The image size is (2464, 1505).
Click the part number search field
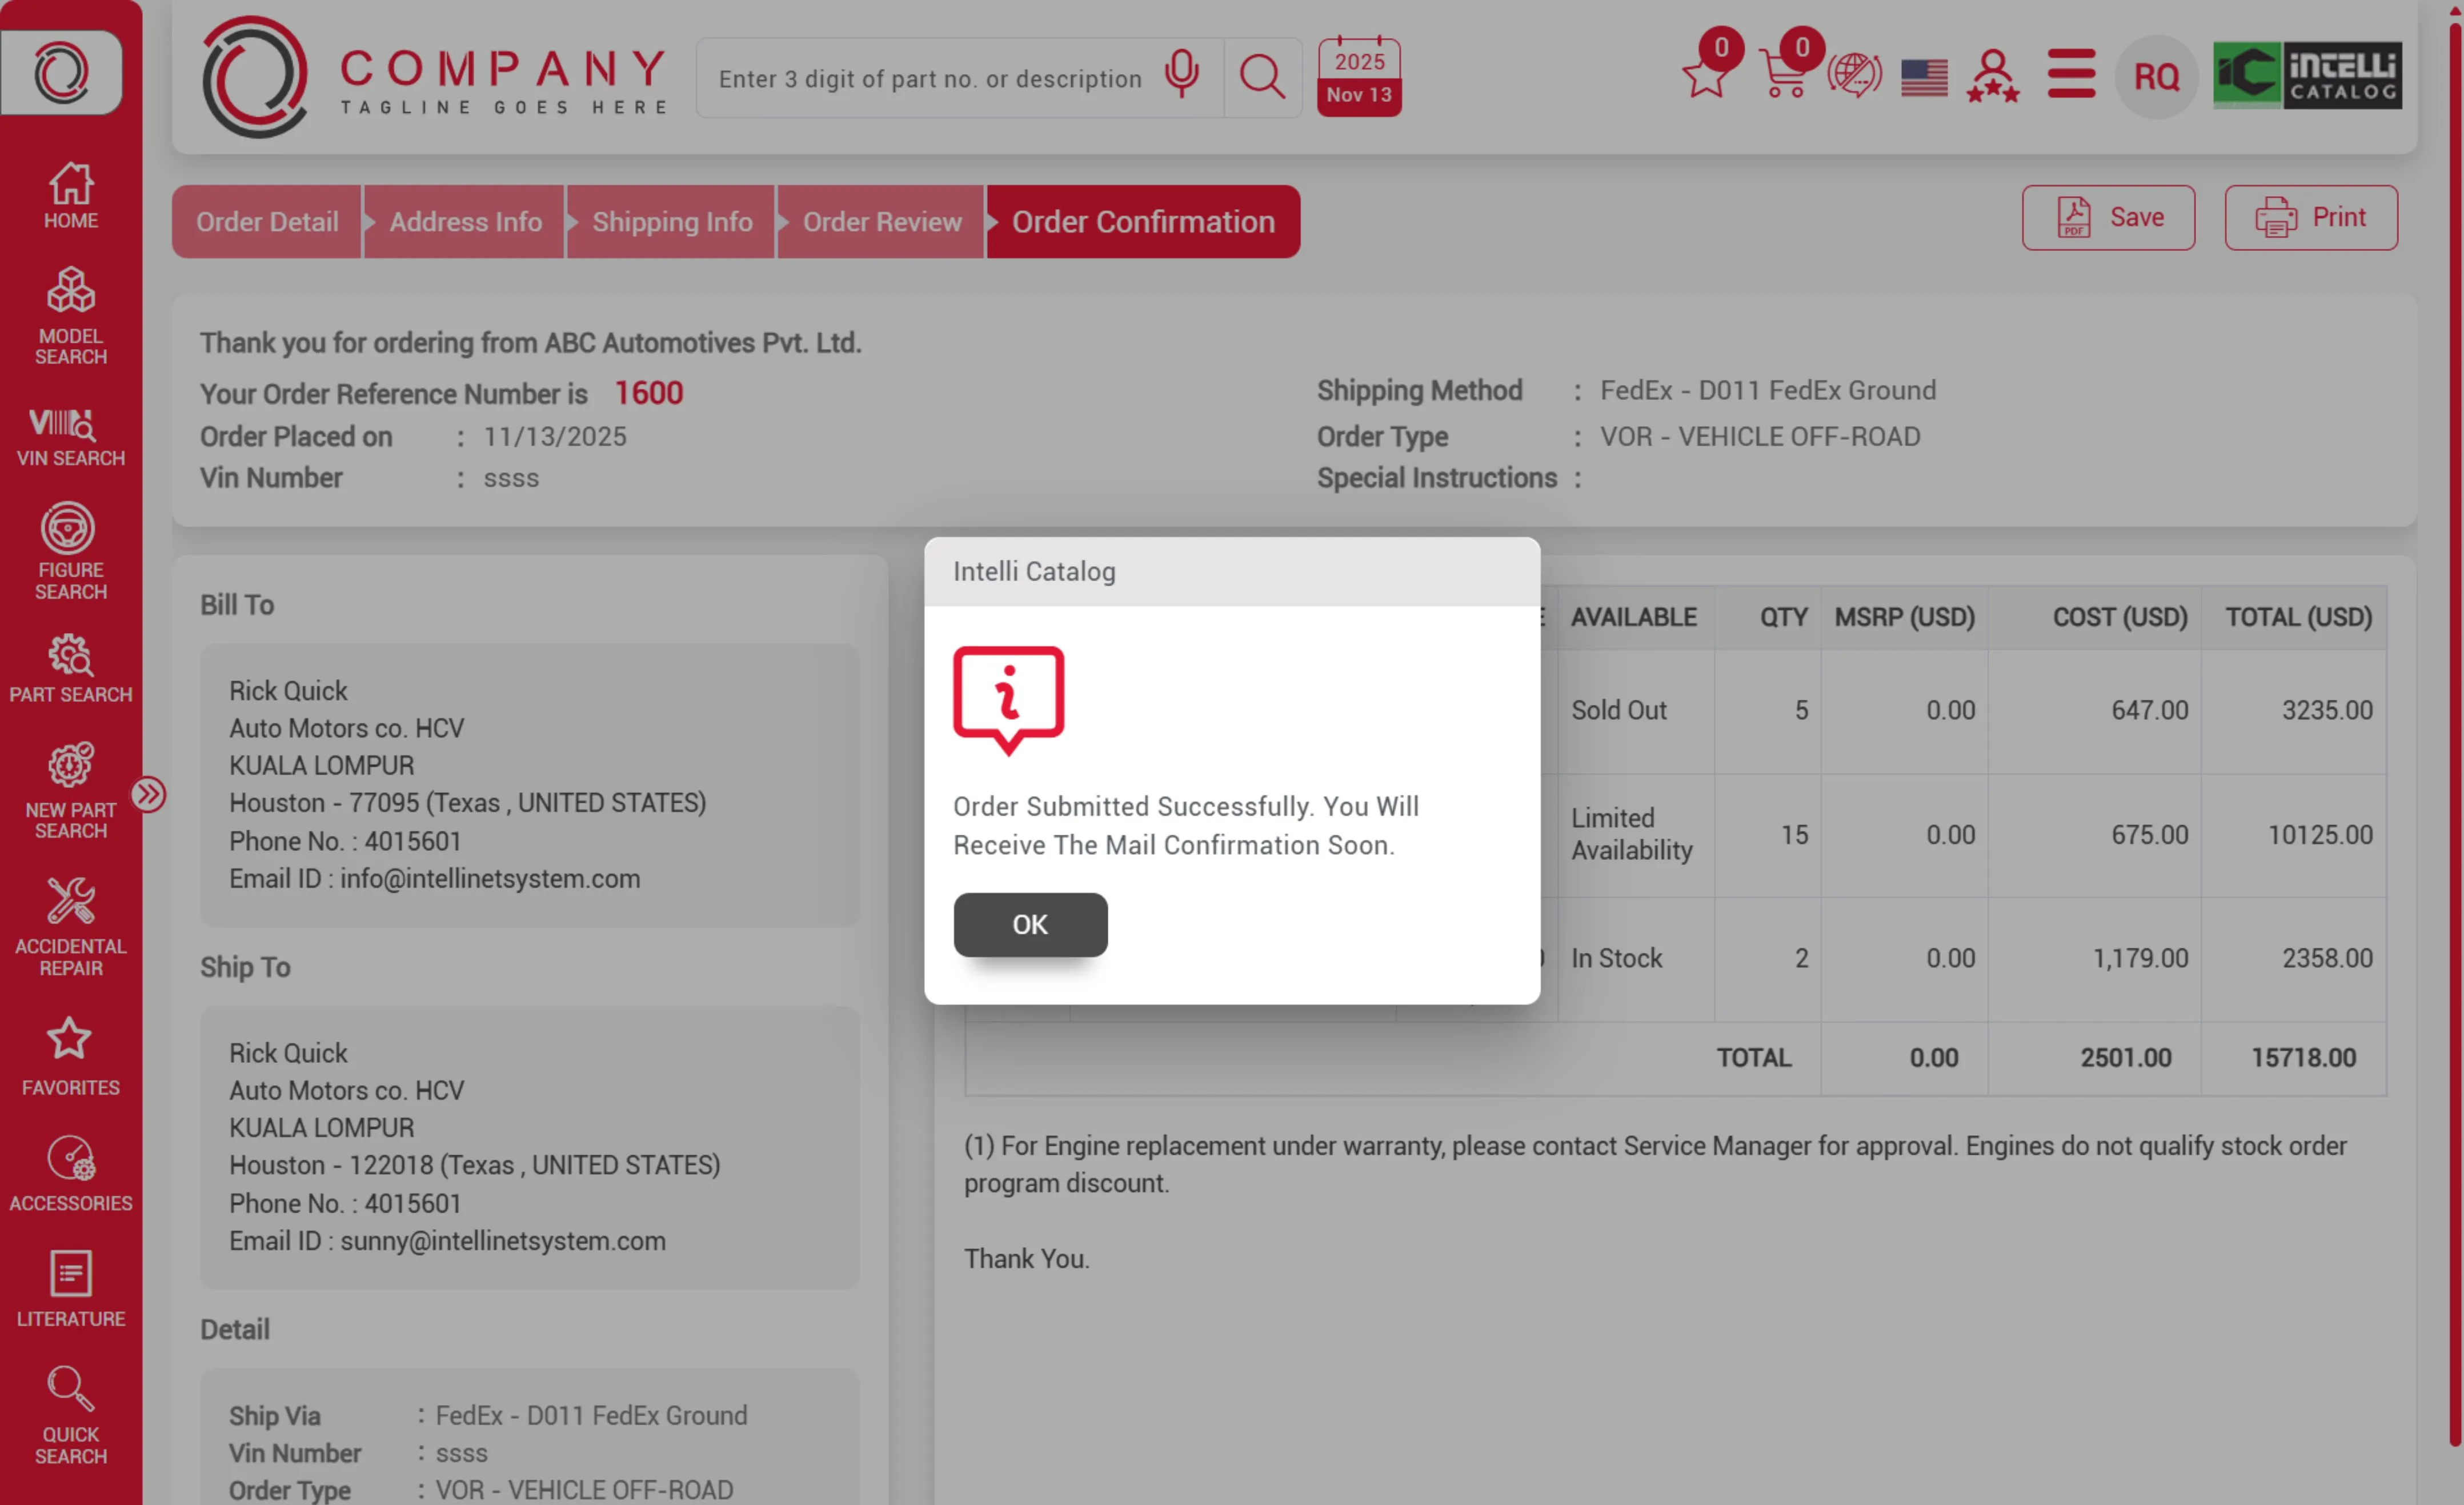pos(930,77)
